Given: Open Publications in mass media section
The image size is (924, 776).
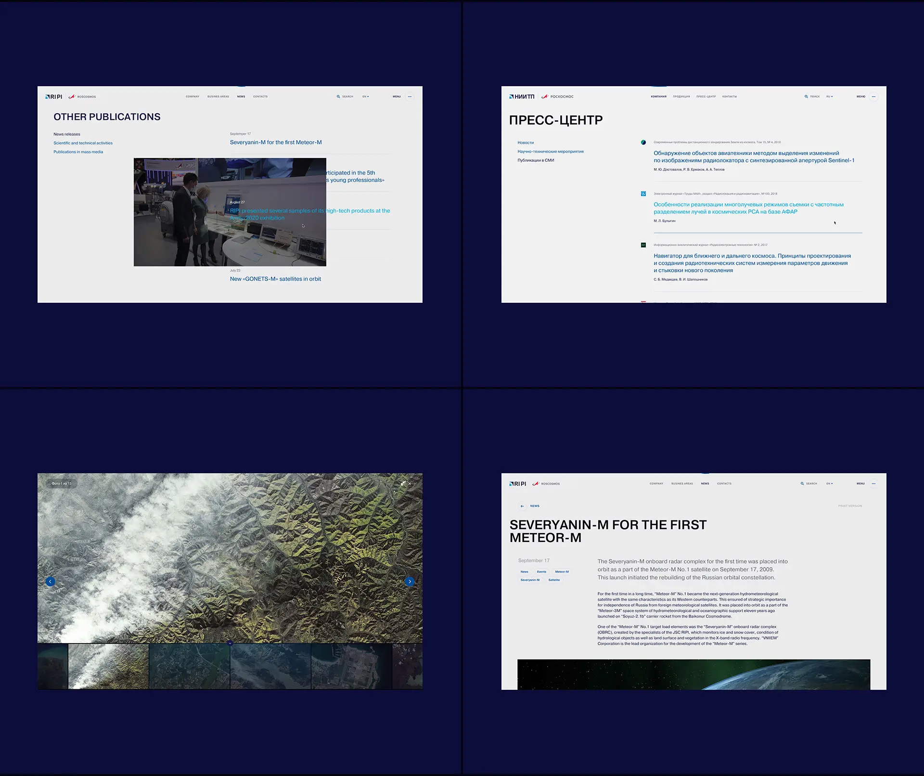Looking at the screenshot, I should pyautogui.click(x=78, y=152).
